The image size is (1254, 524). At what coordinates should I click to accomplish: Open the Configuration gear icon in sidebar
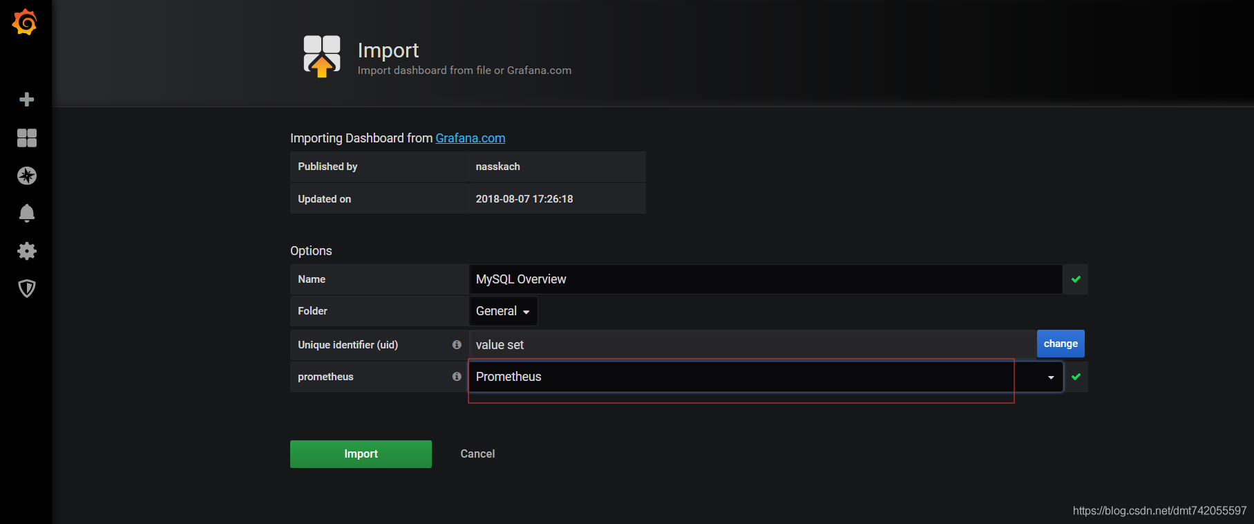26,251
